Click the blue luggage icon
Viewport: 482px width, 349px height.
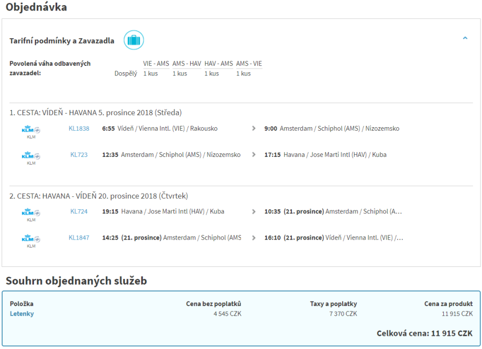[134, 40]
